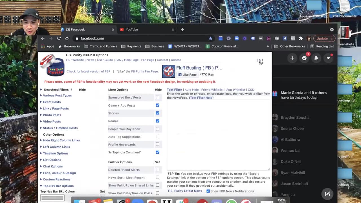This screenshot has height=203, width=361.
Task: Click Check for latest version of FBP
Action: click(x=88, y=71)
